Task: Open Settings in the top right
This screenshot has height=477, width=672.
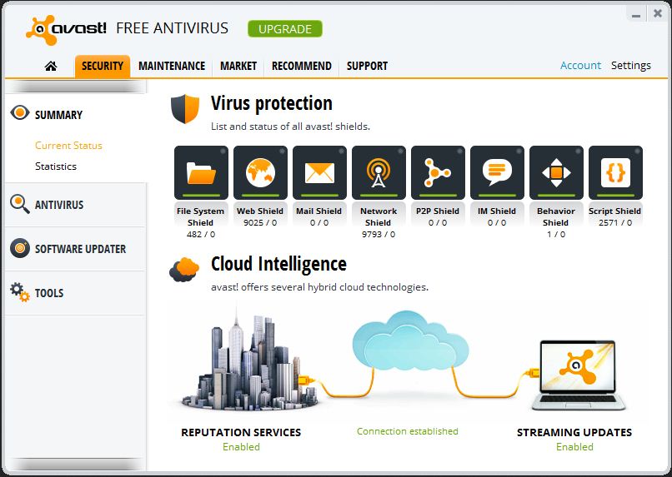Action: point(631,66)
